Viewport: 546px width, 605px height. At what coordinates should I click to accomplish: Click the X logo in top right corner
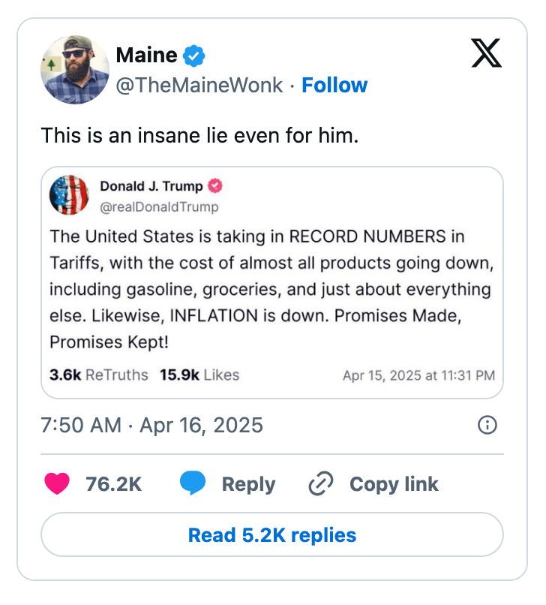tap(486, 54)
